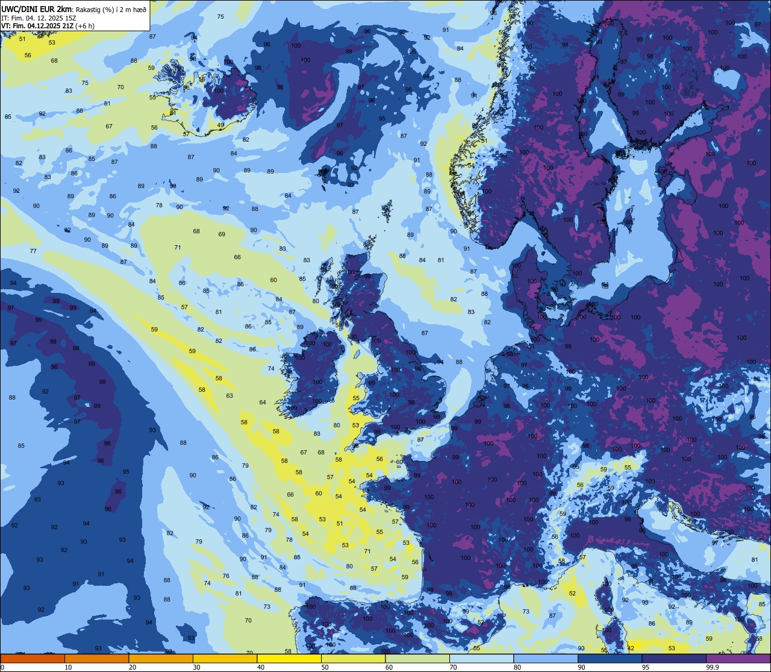Image resolution: width=771 pixels, height=672 pixels.
Task: Click the legend label '70'
Action: [454, 667]
